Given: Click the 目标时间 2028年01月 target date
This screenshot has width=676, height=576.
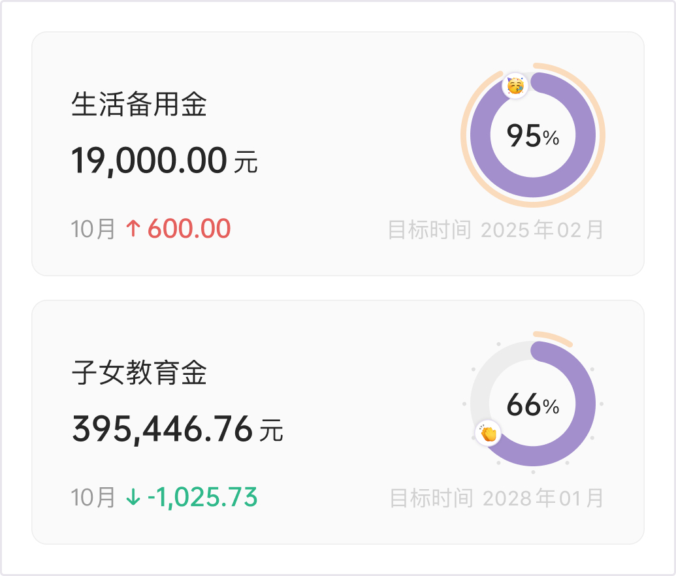Looking at the screenshot, I should [x=496, y=498].
